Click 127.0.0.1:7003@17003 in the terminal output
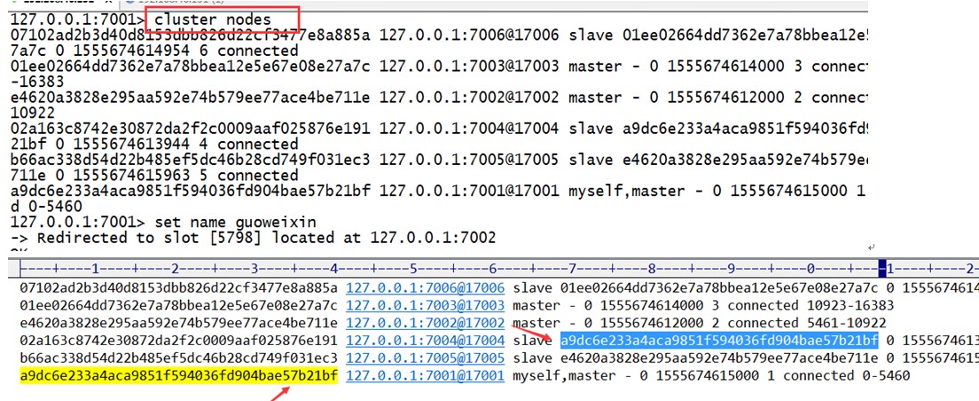The height and width of the screenshot is (401, 979). click(x=469, y=67)
